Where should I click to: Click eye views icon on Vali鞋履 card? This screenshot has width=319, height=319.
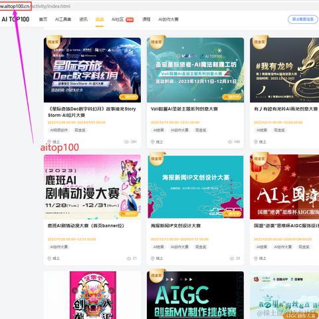click(230, 142)
